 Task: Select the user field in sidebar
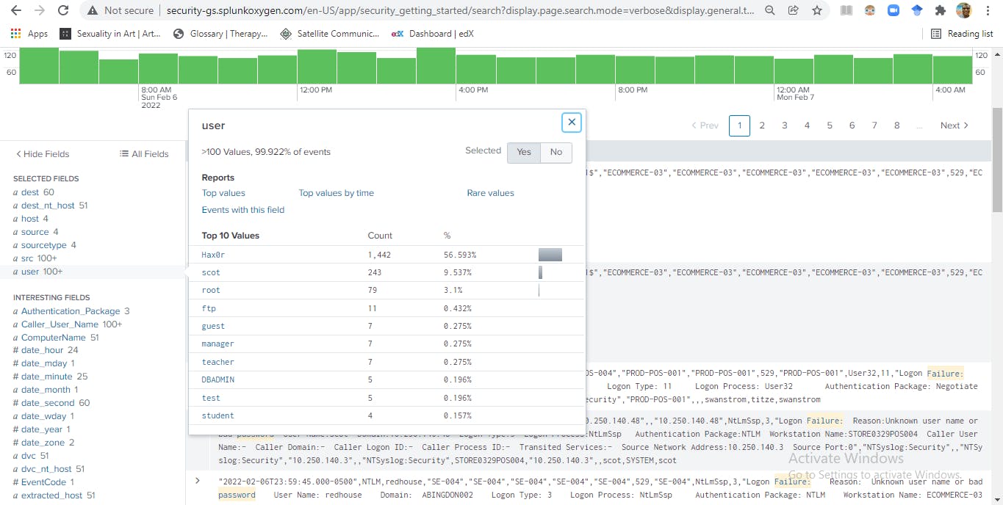tap(30, 272)
